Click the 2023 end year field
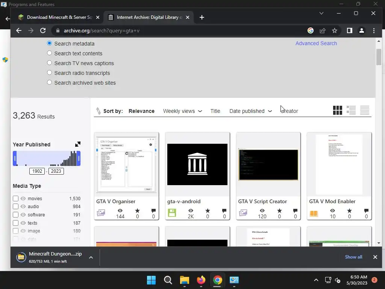 pos(56,171)
